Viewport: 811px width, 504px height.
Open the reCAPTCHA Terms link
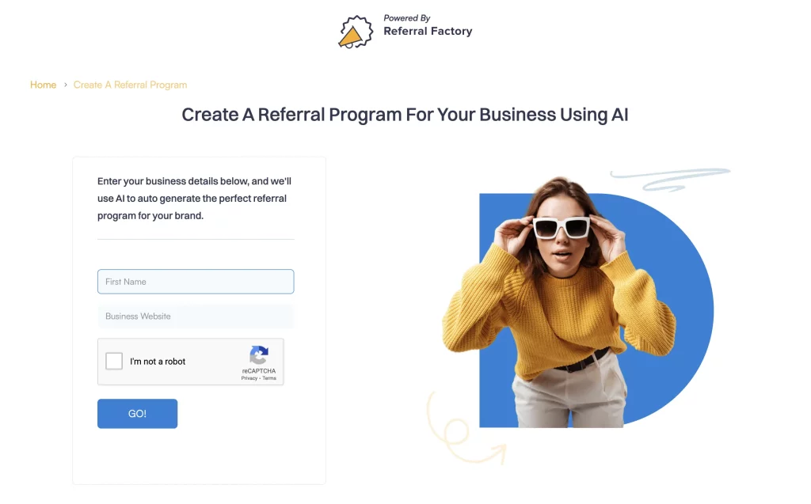point(269,378)
